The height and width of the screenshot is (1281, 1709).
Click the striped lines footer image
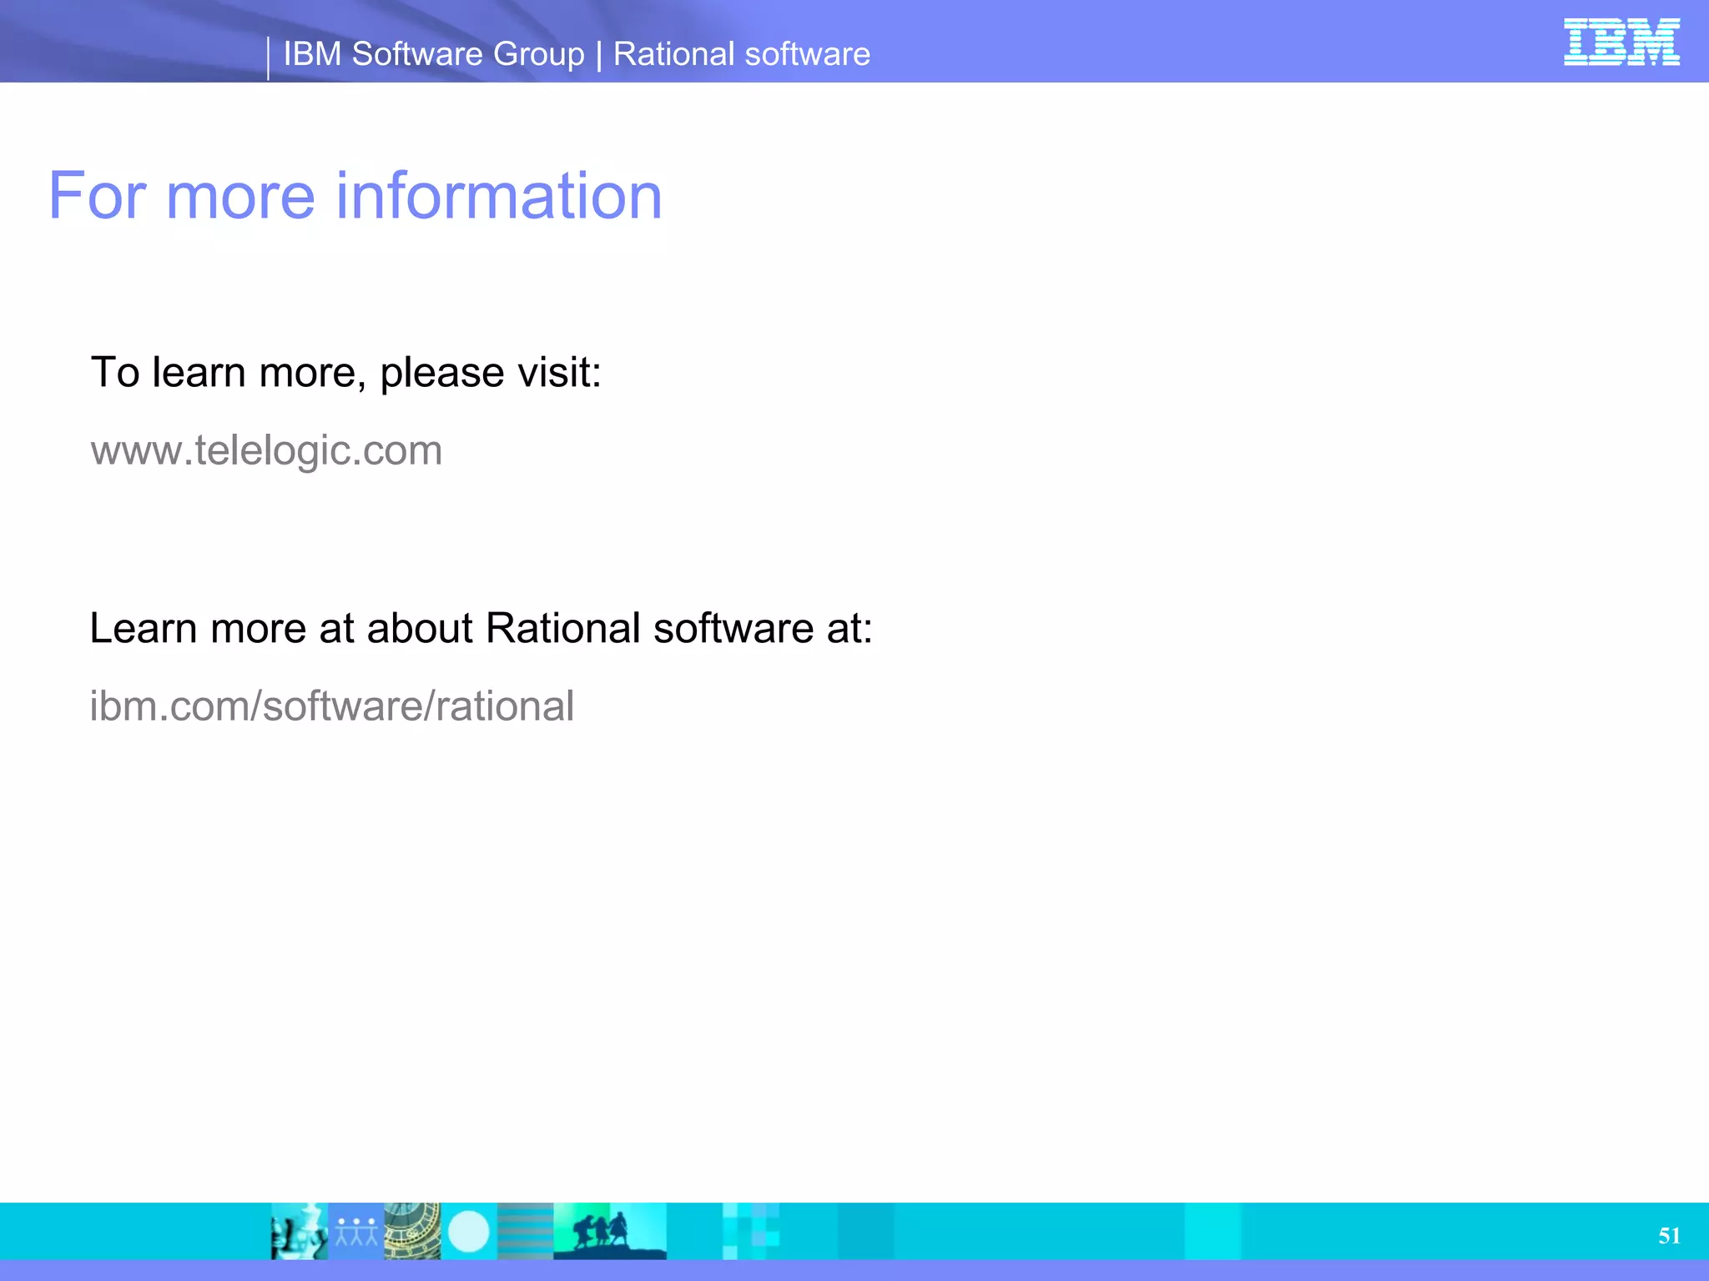pyautogui.click(x=526, y=1231)
